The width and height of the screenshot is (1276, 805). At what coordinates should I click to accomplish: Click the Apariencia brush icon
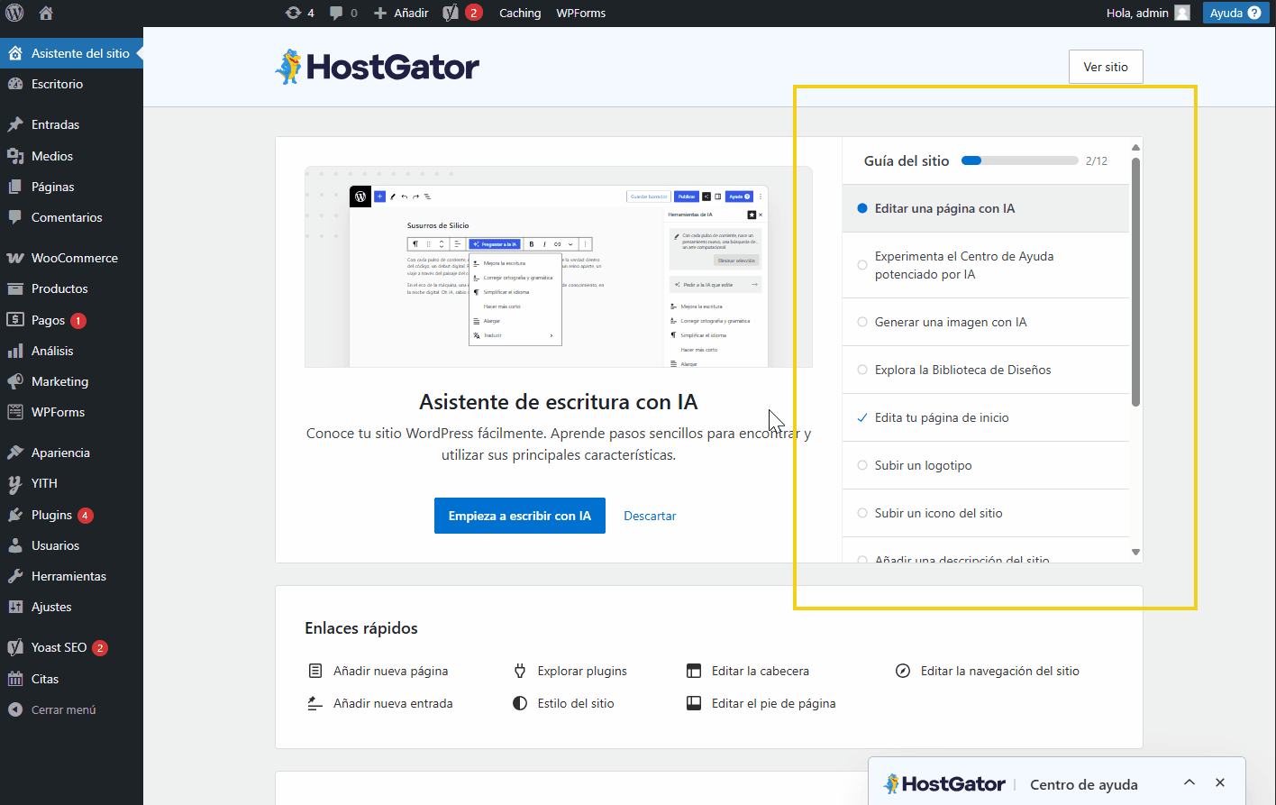[x=15, y=453]
